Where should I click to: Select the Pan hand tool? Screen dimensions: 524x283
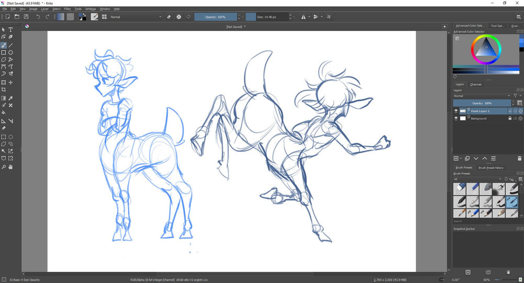[x=10, y=167]
